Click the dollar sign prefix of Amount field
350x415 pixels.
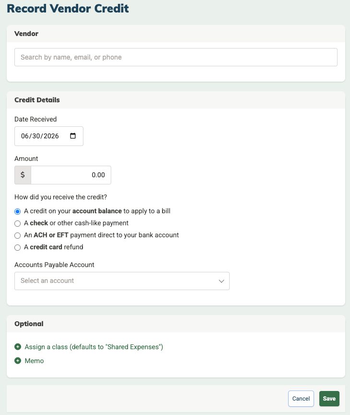[23, 175]
